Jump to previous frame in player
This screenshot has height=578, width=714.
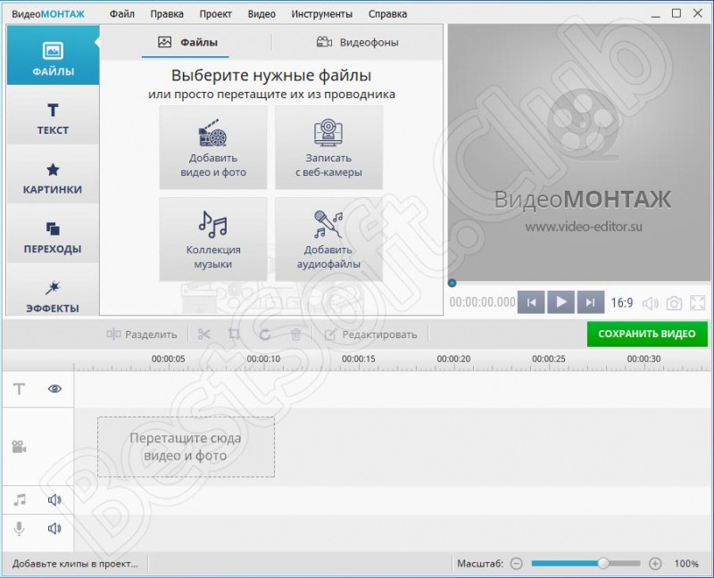coord(531,302)
